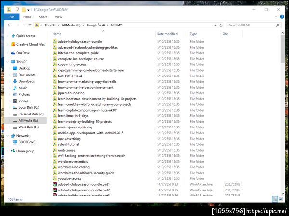
Task: Select Work Disk (F:) in the sidebar
Action: [x=26, y=127]
